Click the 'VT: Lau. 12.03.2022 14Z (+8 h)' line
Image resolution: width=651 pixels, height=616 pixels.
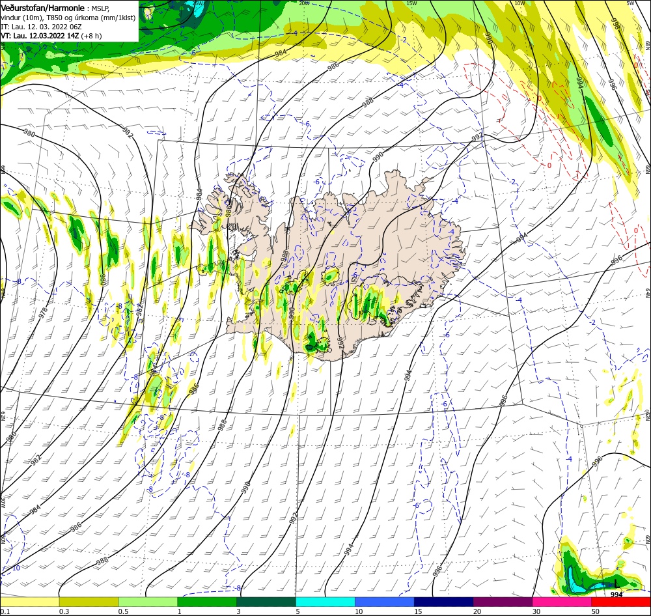[x=51, y=36]
